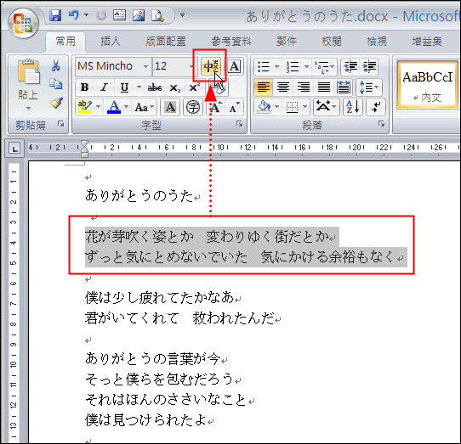461x444 pixels.
Task: Open the MS Mincho font name dropdown
Action: pos(145,66)
